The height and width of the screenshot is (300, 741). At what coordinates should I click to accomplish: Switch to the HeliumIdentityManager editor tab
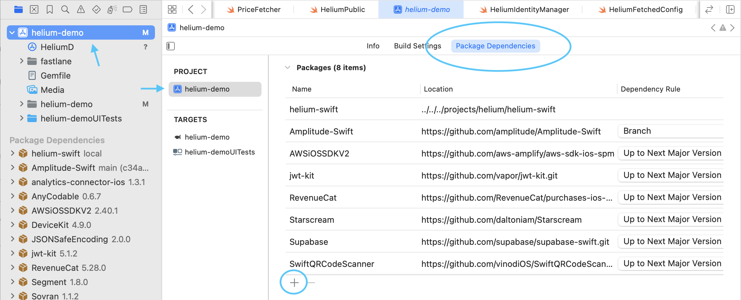[524, 10]
